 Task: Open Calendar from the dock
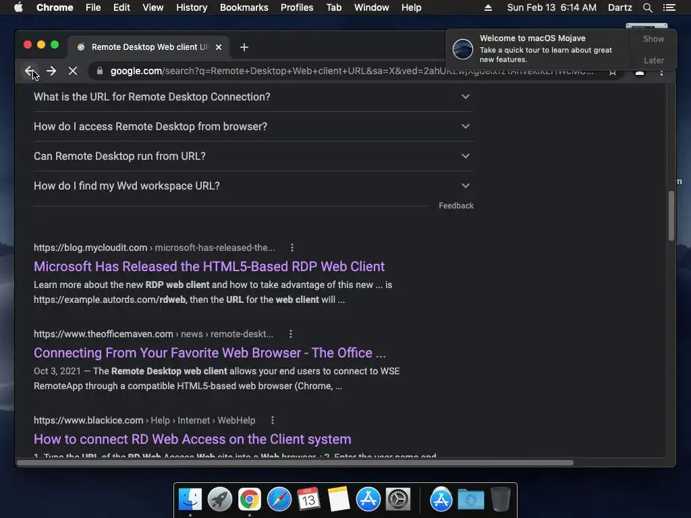tap(308, 500)
